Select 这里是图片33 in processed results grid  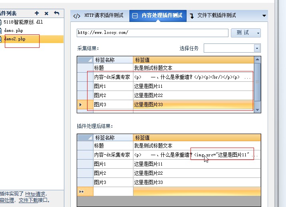(x=197, y=182)
